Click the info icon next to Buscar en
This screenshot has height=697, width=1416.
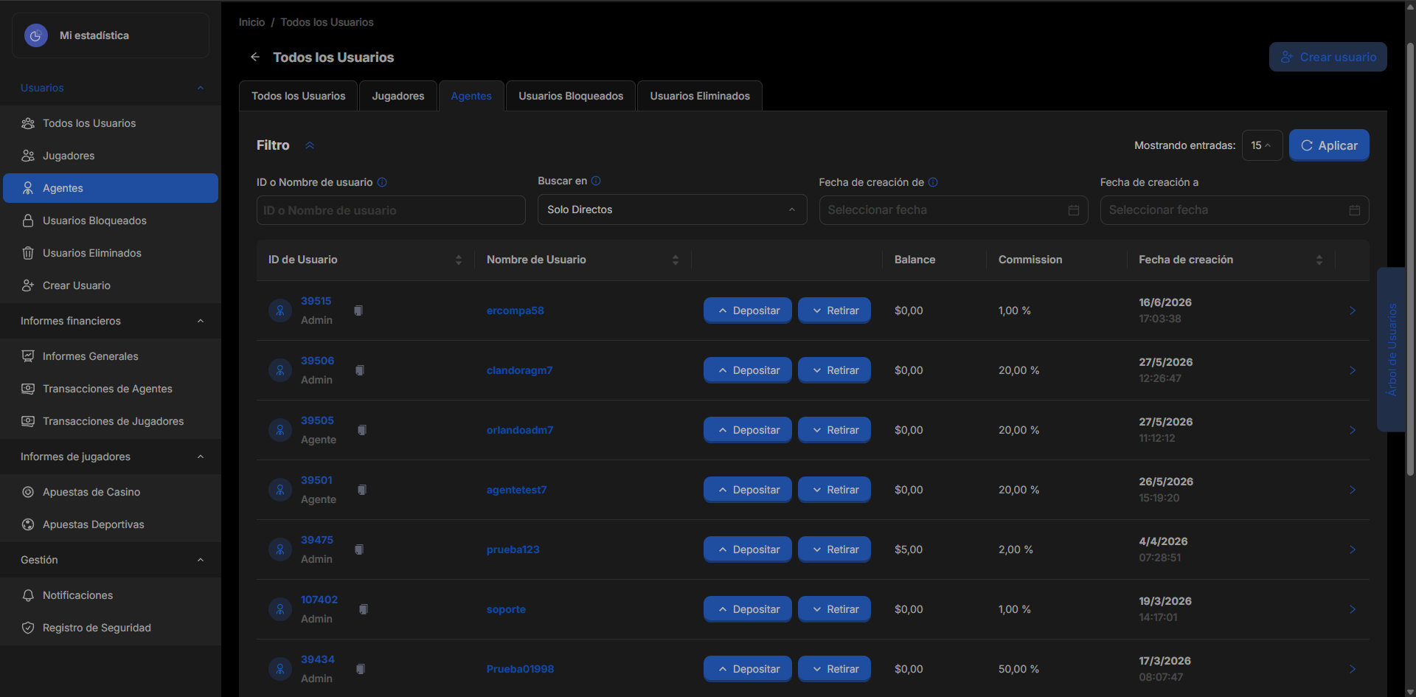point(596,181)
